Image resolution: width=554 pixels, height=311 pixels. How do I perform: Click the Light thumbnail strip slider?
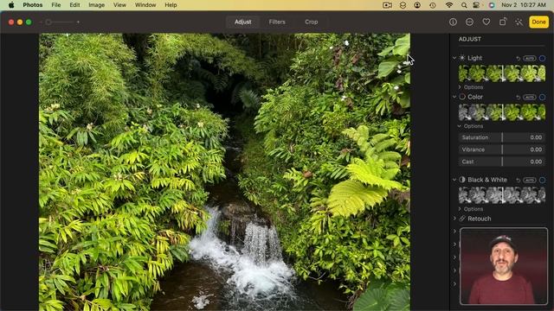coord(502,73)
